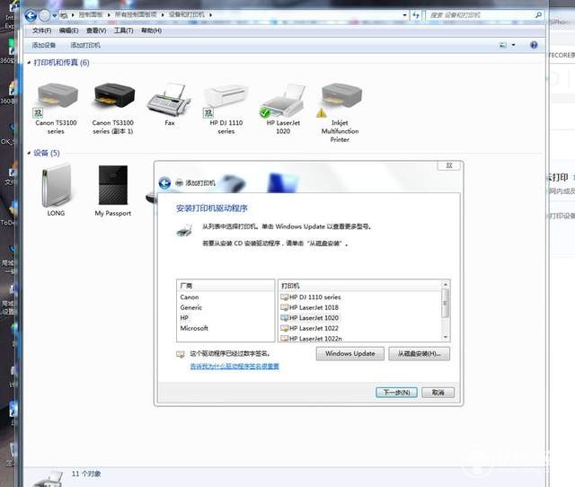
Task: Click the printer list scrollbar down arrow
Action: [x=446, y=337]
